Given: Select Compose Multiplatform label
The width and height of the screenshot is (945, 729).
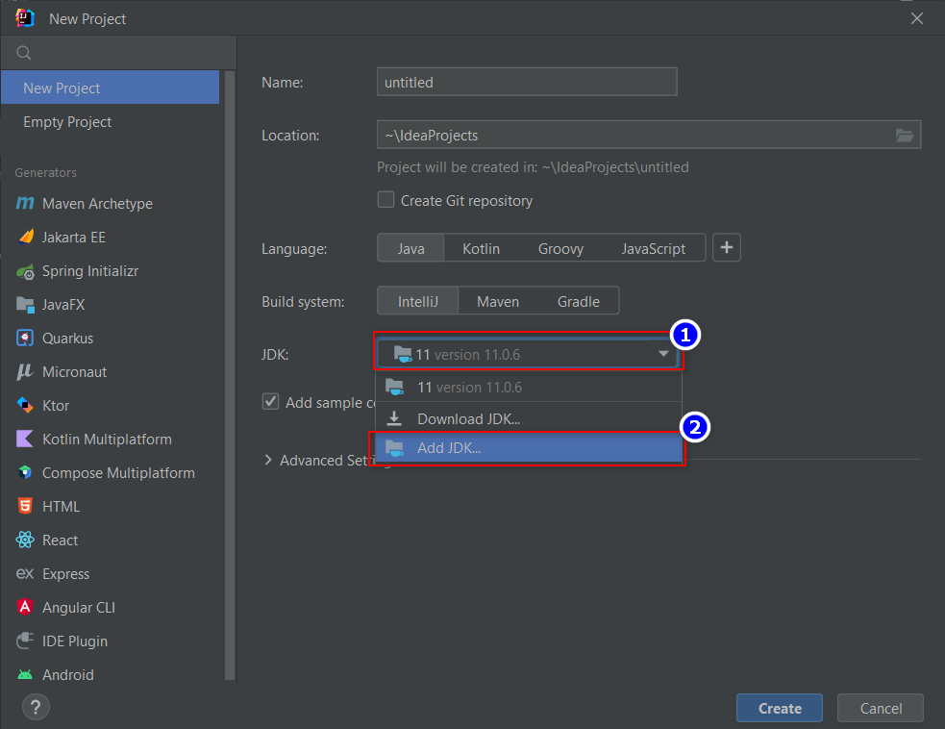Looking at the screenshot, I should click(118, 473).
